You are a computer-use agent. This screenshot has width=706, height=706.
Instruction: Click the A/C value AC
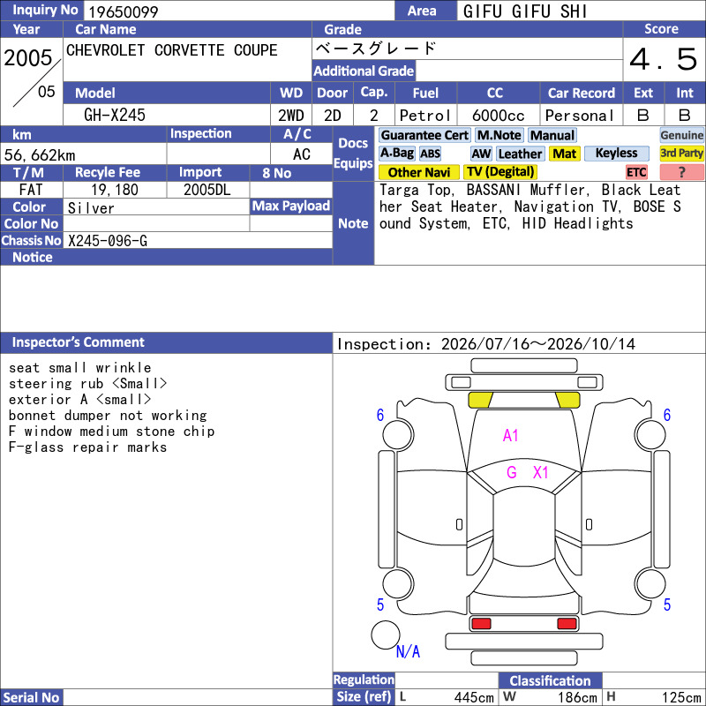301,154
